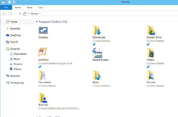Select This PC in navigation pane

14,42
